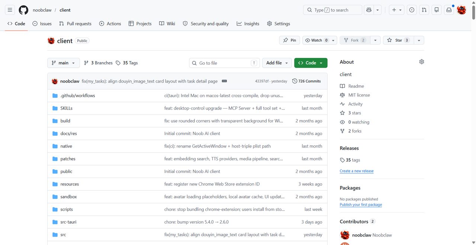Open pull requests icon in top header

[x=424, y=10]
